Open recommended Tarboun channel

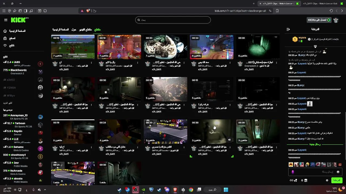[x=23, y=125]
